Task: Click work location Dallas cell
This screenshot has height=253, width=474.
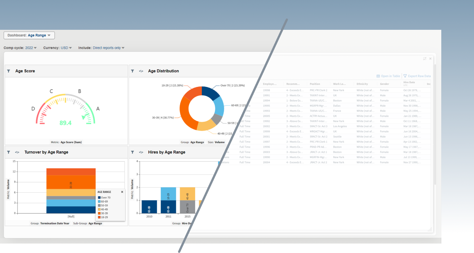Action: (337, 105)
